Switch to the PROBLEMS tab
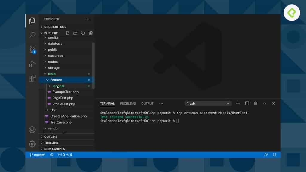 pos(128,103)
